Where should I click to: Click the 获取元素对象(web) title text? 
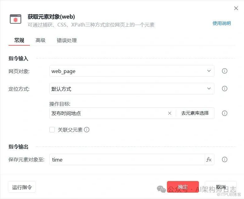tap(51, 17)
